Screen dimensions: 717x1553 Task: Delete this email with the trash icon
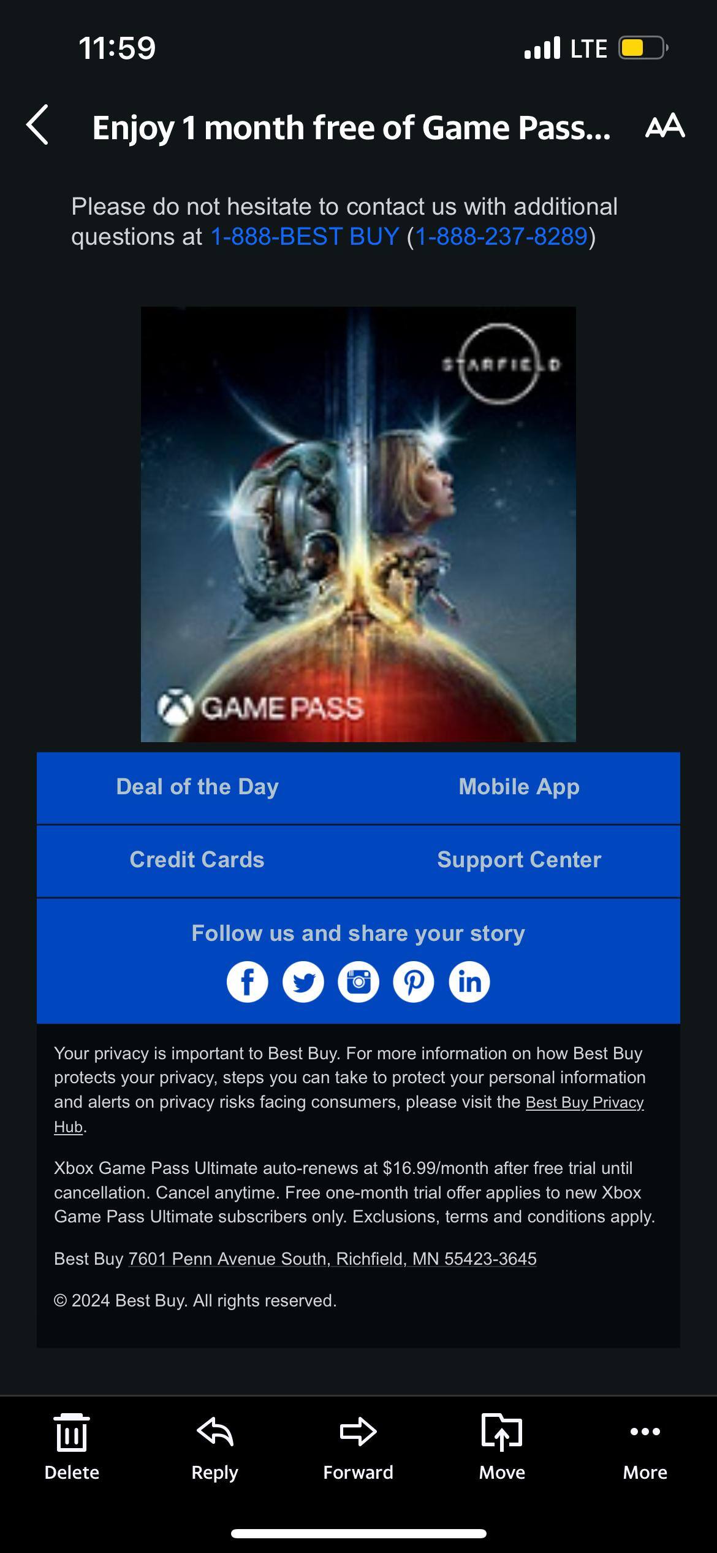coord(72,1448)
